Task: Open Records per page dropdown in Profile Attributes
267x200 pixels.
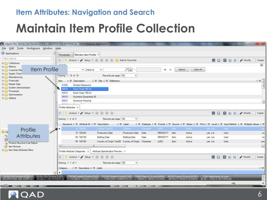Action: [x=136, y=119]
